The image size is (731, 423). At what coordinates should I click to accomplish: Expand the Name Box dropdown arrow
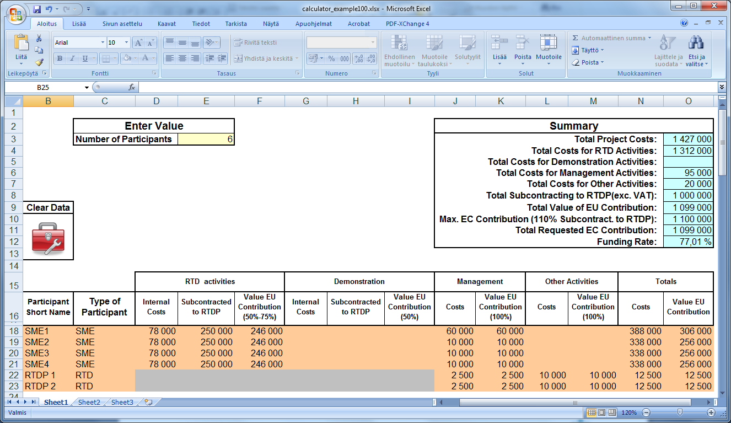pyautogui.click(x=87, y=88)
